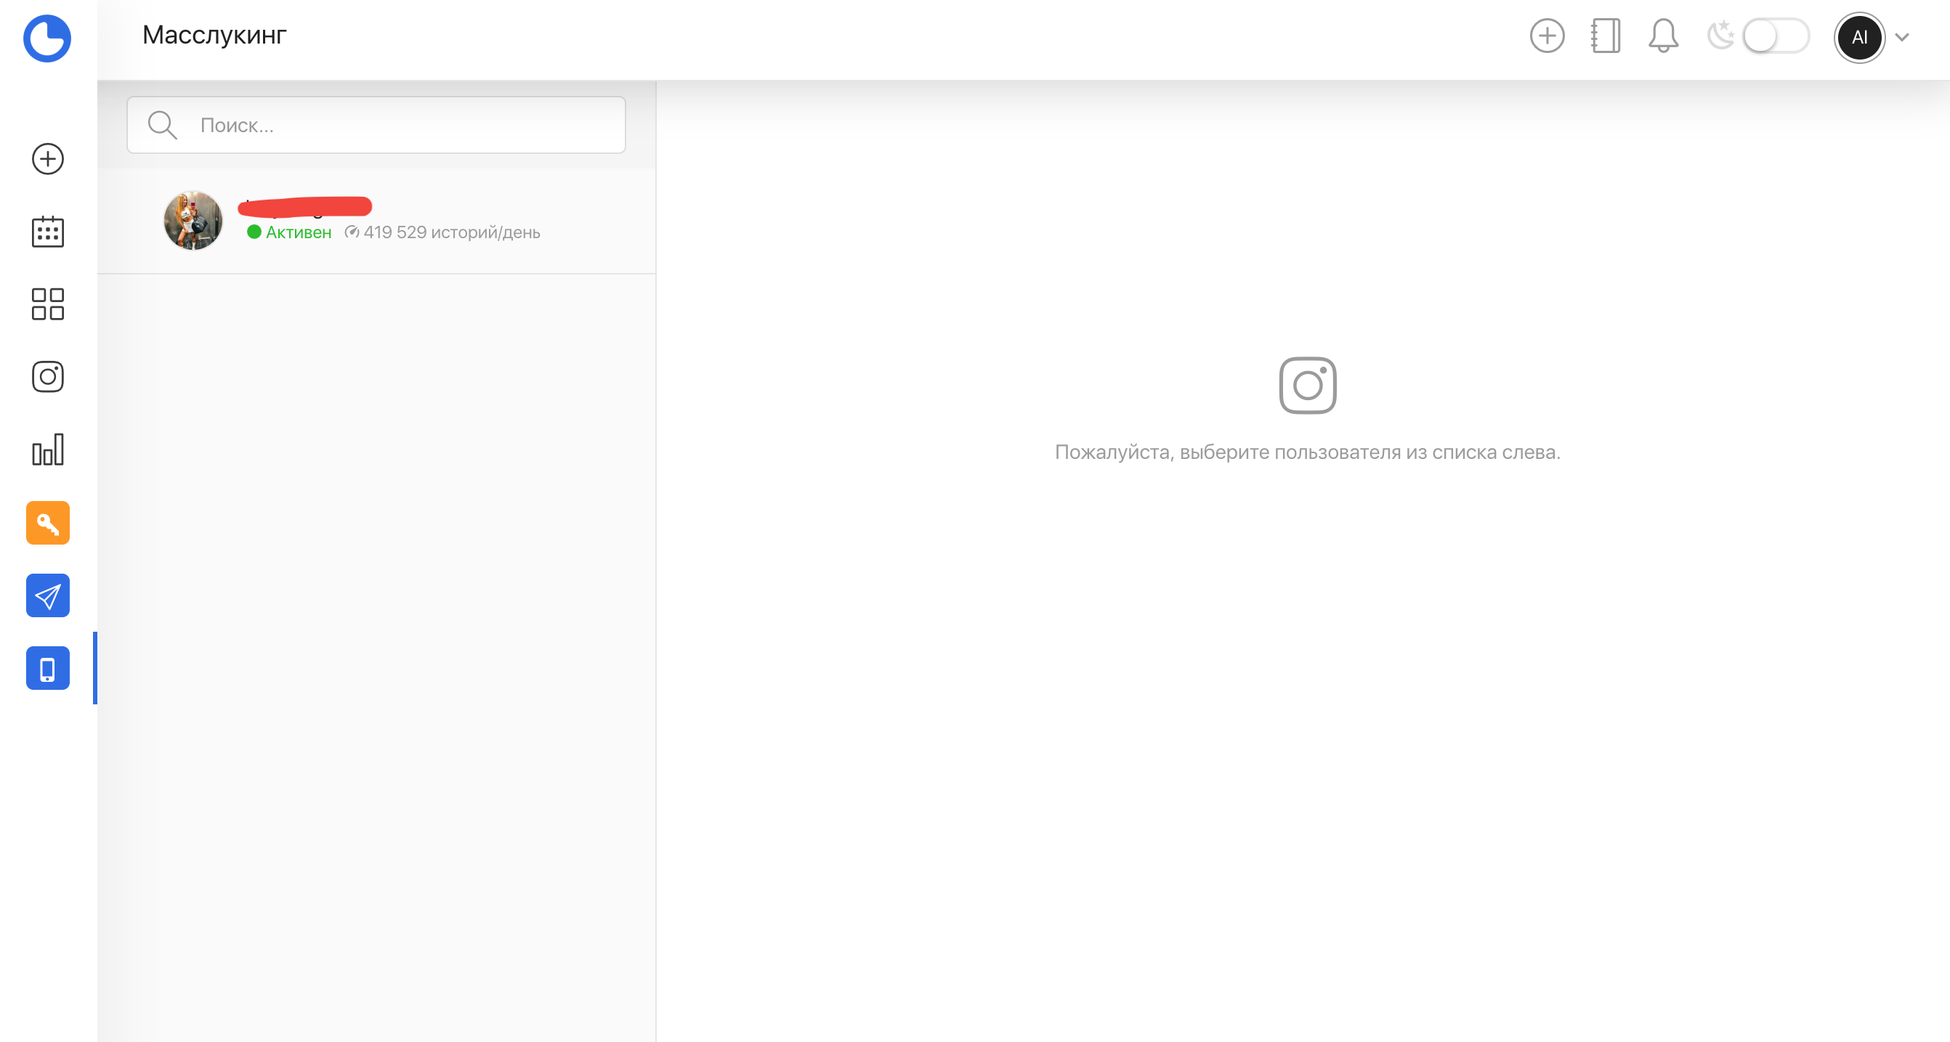Open the notifications bell
The width and height of the screenshot is (1950, 1042).
[x=1663, y=36]
